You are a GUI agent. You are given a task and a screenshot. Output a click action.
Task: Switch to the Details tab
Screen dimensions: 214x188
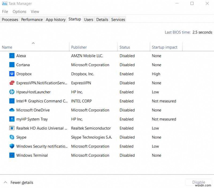(102, 20)
